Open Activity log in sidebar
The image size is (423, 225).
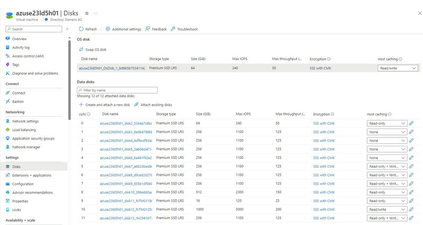coord(21,47)
